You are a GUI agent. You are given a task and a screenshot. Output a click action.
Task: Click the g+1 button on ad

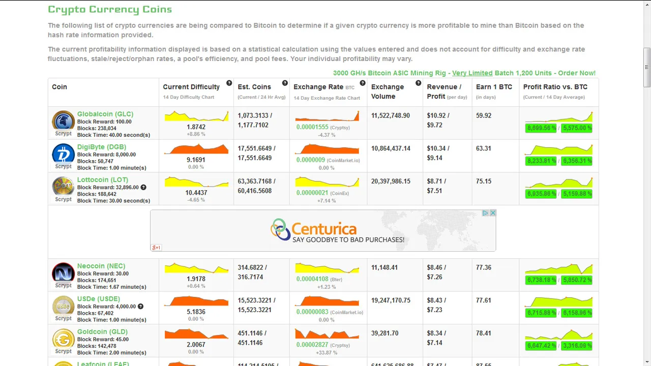coord(156,248)
